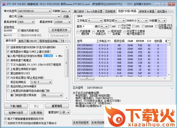Open the low voltage detect 3.82 V dropdown
The width and height of the screenshot is (177, 128).
[41, 82]
